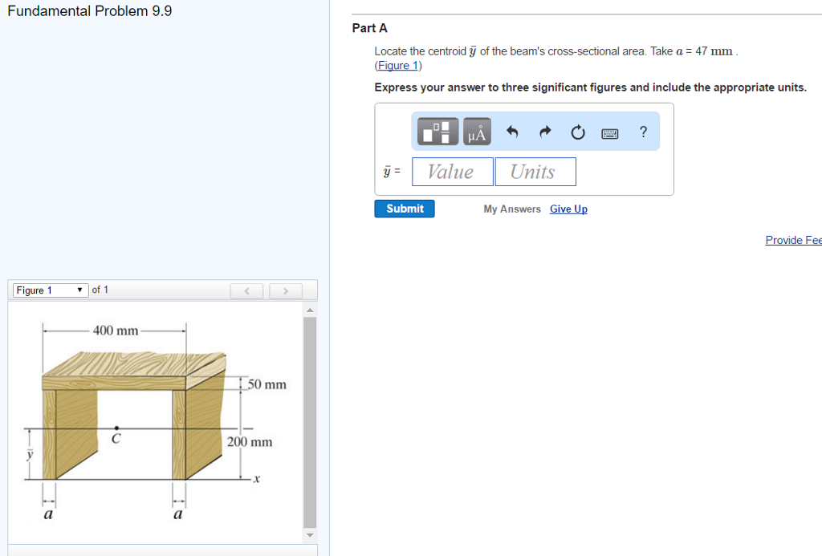Click the 'Express your answer' instruction text
The height and width of the screenshot is (556, 822).
tap(590, 87)
